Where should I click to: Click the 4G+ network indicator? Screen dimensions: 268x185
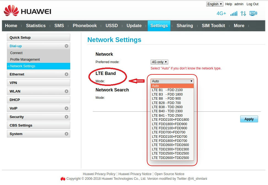221,13
